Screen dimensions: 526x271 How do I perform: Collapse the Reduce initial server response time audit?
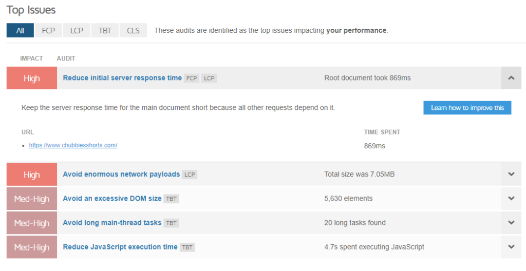(511, 78)
